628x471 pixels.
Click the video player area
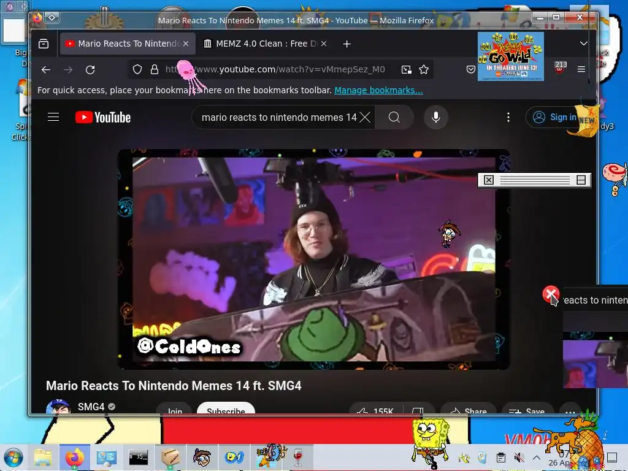point(313,259)
